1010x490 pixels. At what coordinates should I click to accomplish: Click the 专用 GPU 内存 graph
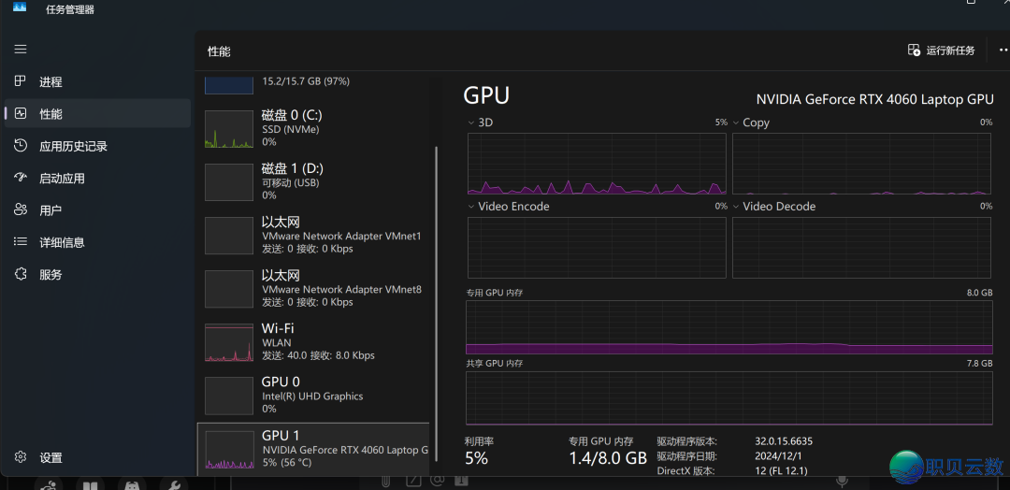click(x=729, y=327)
